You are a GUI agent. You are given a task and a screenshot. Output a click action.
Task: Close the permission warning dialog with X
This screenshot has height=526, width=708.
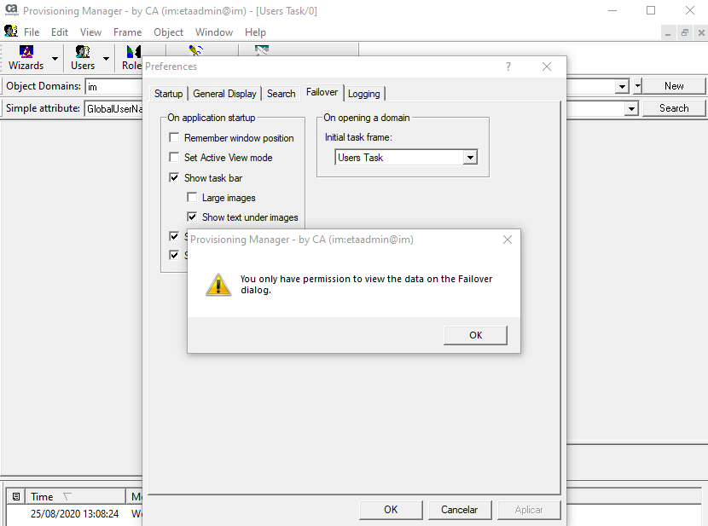point(508,240)
